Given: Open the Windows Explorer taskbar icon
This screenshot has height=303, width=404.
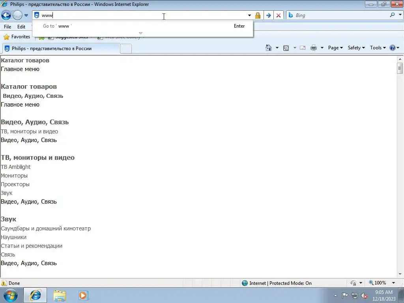Looking at the screenshot, I should pyautogui.click(x=60, y=296).
